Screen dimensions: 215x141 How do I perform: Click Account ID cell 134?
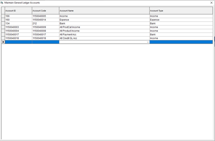18,23
